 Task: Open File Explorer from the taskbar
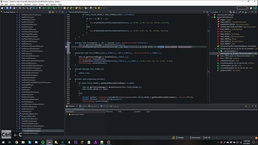[23, 142]
